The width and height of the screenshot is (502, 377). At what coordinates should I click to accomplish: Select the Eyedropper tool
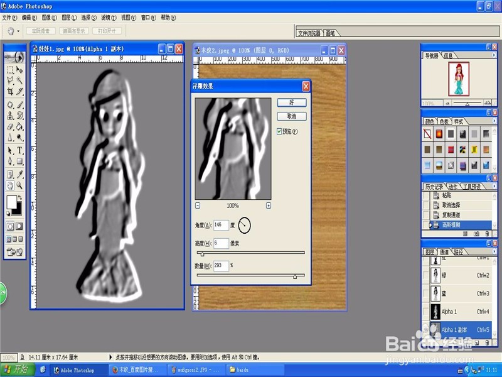pos(19,175)
